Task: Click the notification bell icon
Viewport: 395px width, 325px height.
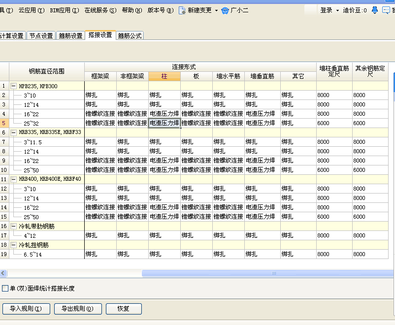Action: (x=375, y=10)
